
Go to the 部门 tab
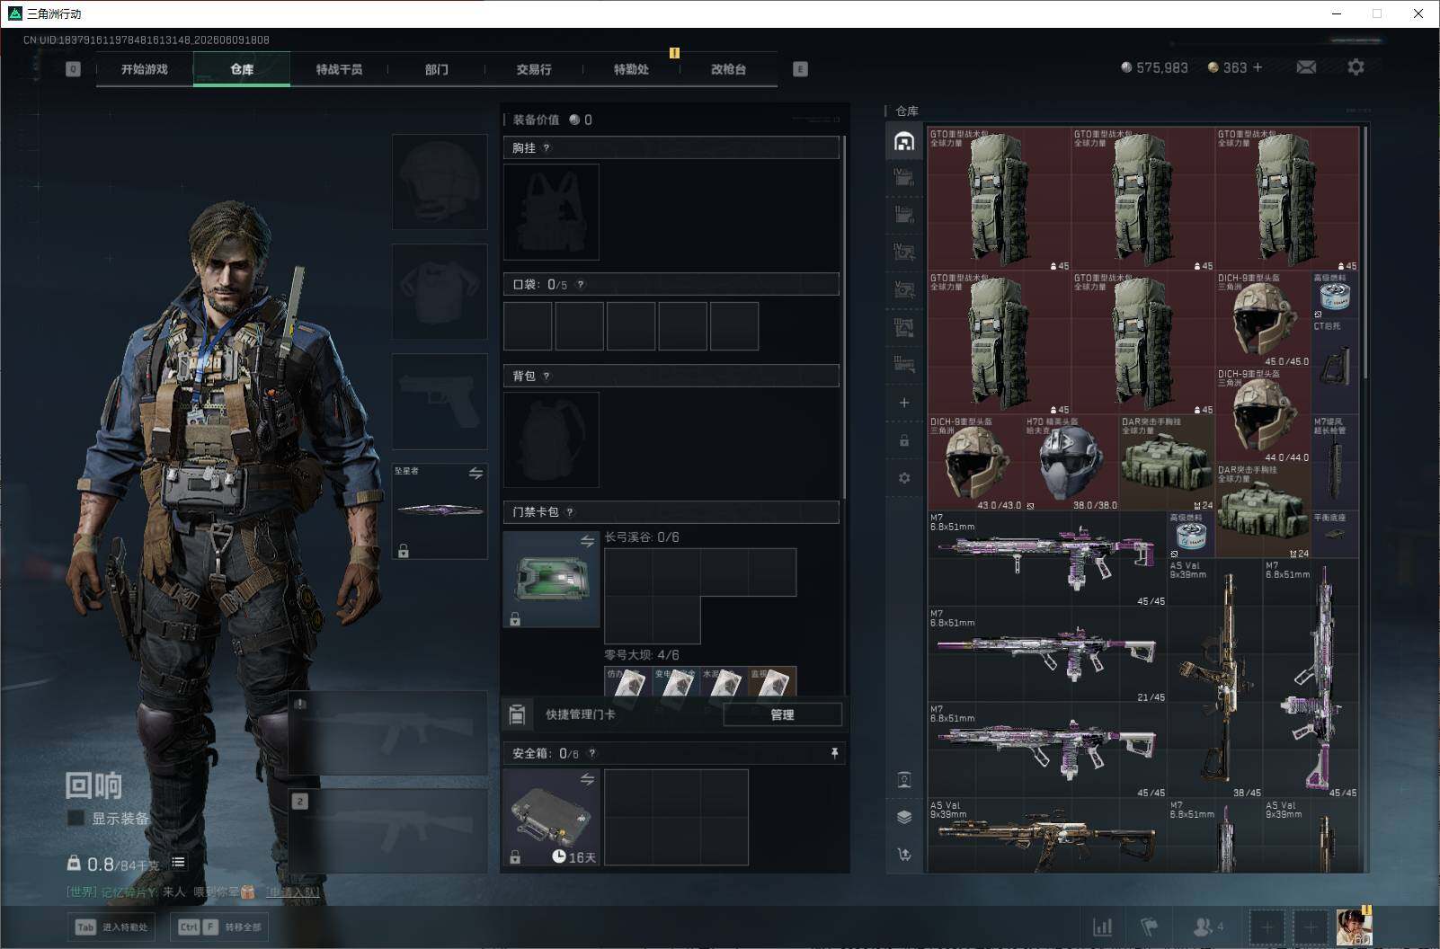pyautogui.click(x=437, y=69)
